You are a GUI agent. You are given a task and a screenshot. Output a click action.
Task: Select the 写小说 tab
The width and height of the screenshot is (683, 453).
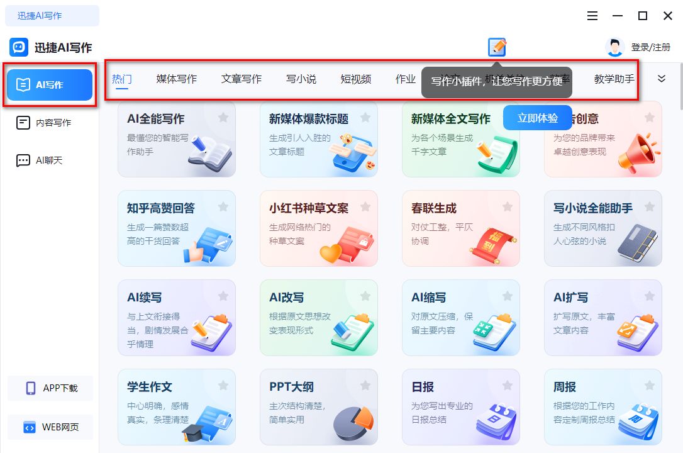click(x=301, y=79)
